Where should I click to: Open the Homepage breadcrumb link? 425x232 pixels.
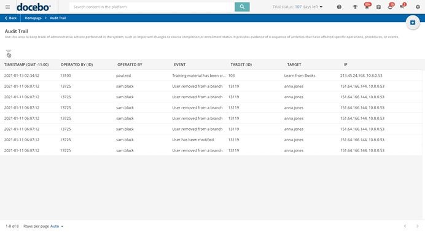pyautogui.click(x=33, y=18)
